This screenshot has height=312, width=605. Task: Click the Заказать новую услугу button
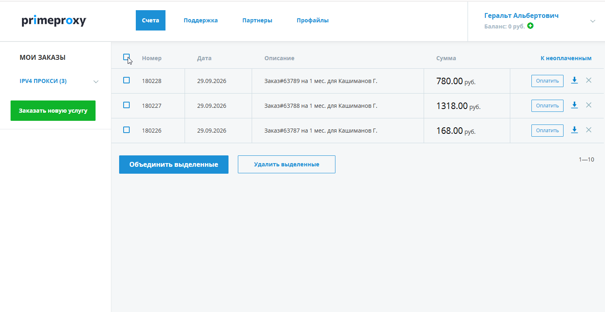coord(53,111)
